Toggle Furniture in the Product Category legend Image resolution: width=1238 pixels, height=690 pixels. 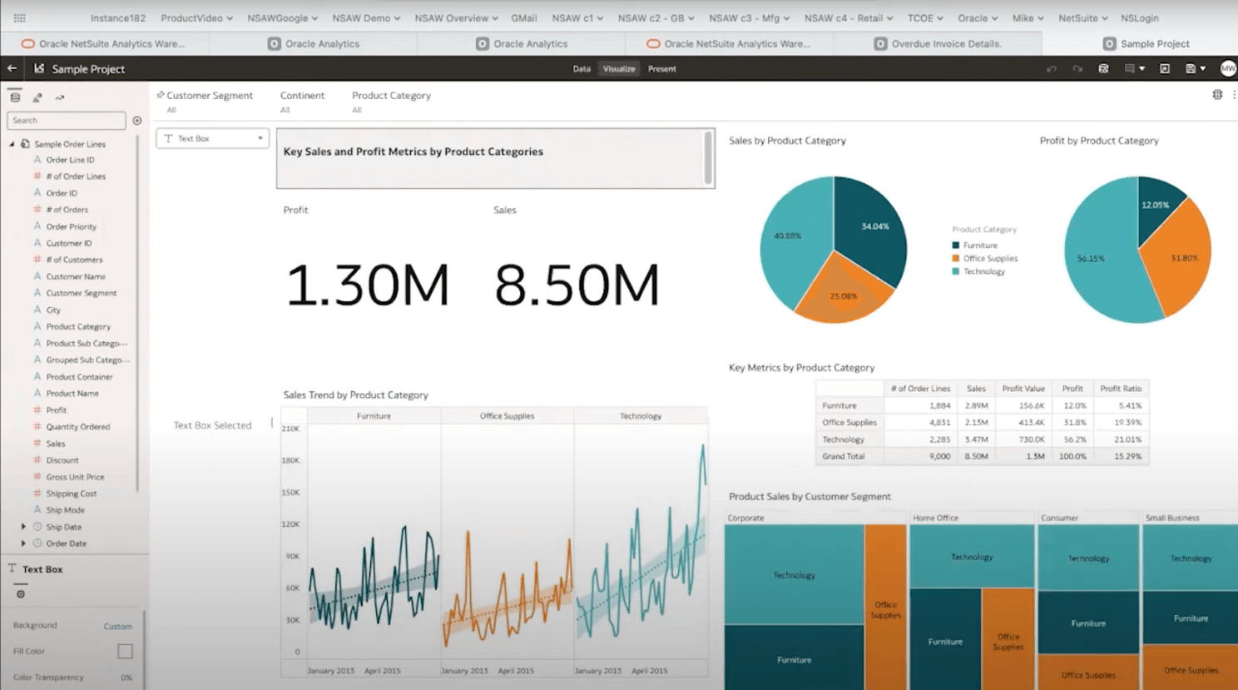pyautogui.click(x=979, y=246)
